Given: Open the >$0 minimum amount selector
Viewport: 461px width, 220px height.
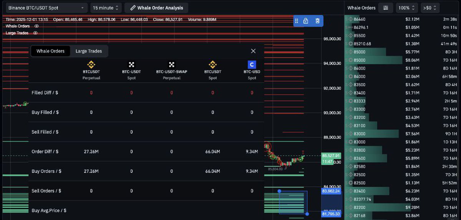Looking at the screenshot, I should (430, 8).
